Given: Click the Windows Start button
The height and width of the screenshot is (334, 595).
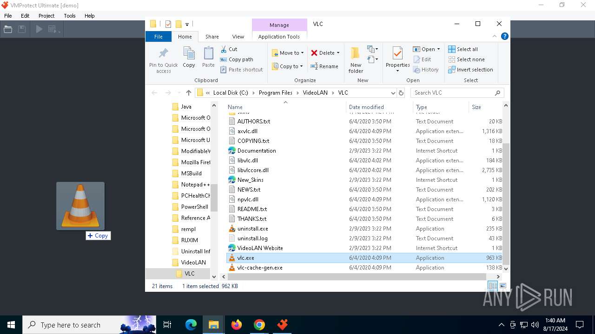Looking at the screenshot, I should 11,325.
